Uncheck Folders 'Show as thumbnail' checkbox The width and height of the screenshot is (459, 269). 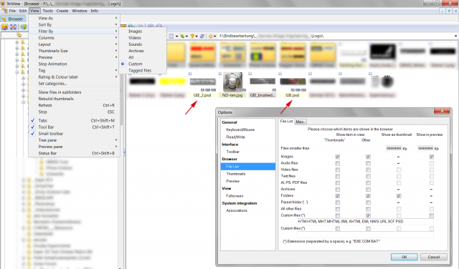click(399, 196)
